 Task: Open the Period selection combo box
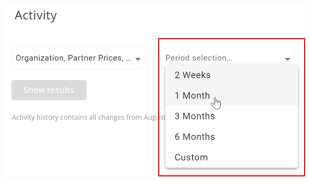(x=228, y=58)
